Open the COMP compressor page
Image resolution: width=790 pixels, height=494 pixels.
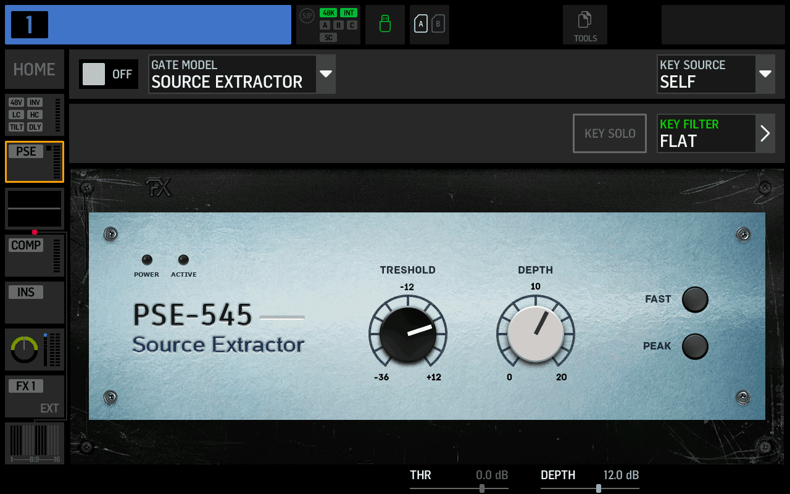[34, 255]
